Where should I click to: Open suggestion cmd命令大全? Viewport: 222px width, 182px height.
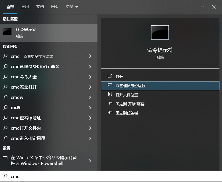pos(49,77)
